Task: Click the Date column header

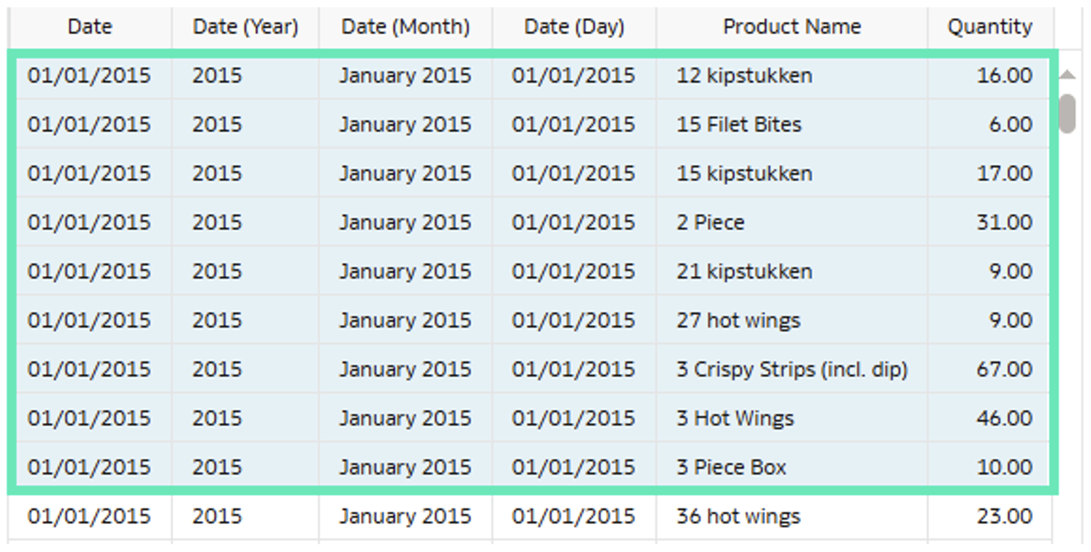Action: 89,27
